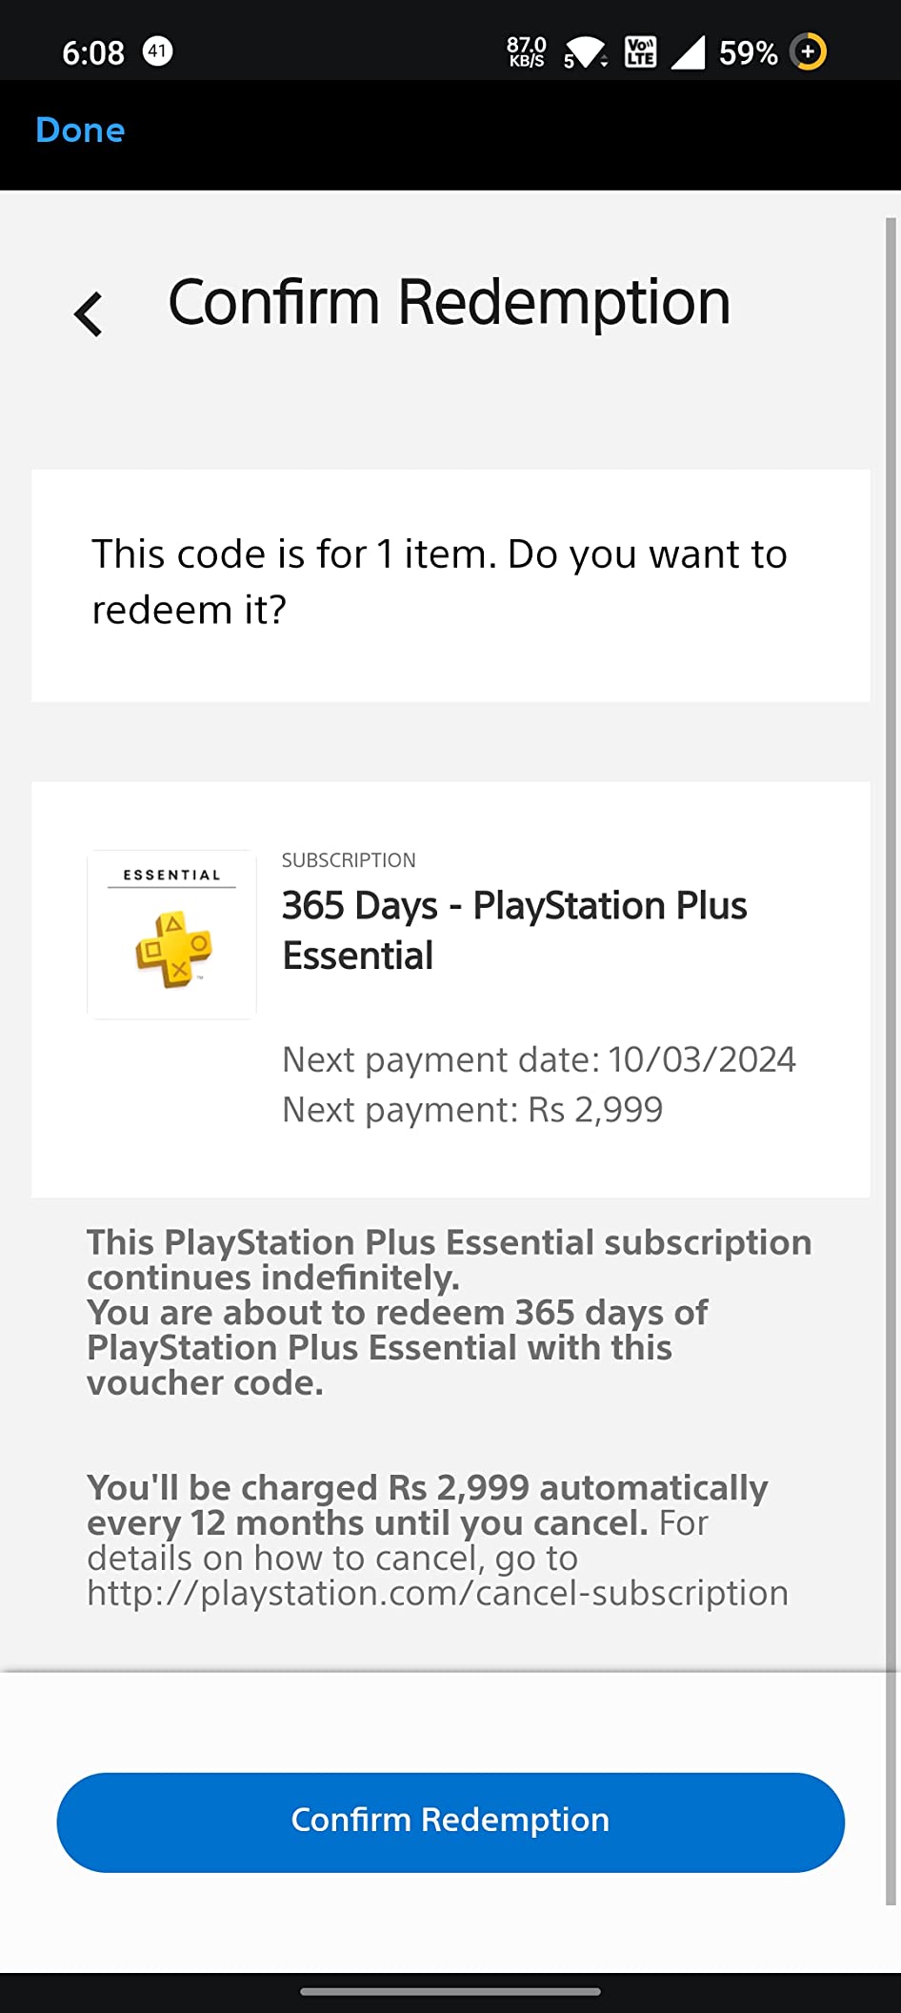Tap the 59% battery indicator
901x2013 pixels.
pos(748,53)
